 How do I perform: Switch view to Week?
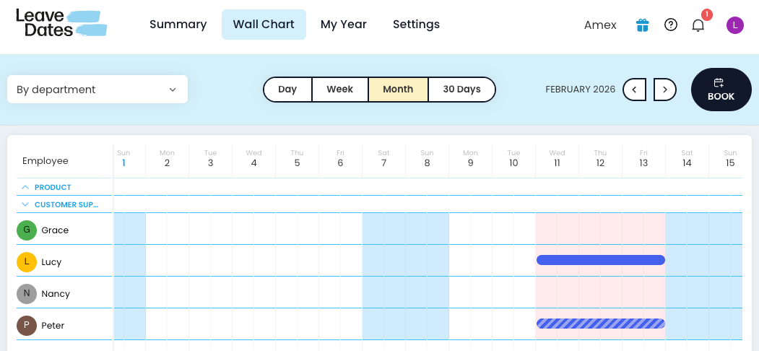(339, 90)
